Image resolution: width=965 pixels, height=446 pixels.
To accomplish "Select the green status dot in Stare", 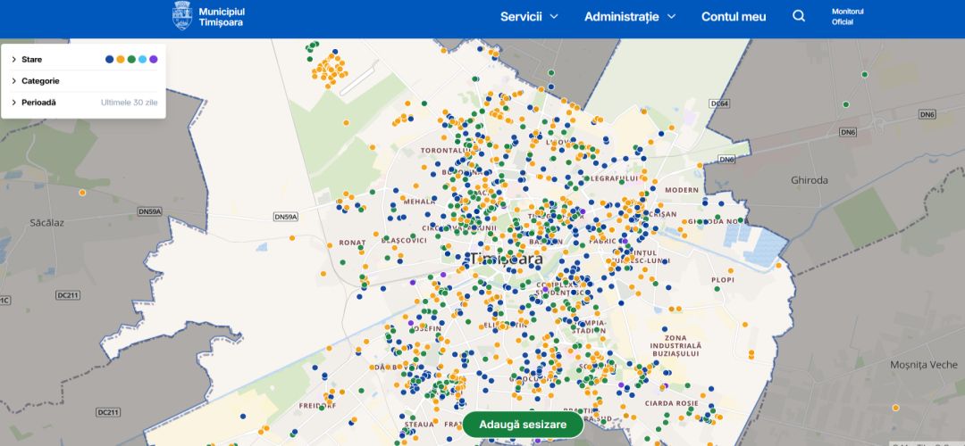I will [x=131, y=60].
